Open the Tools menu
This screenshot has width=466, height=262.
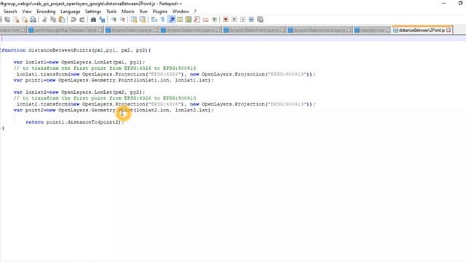111,12
